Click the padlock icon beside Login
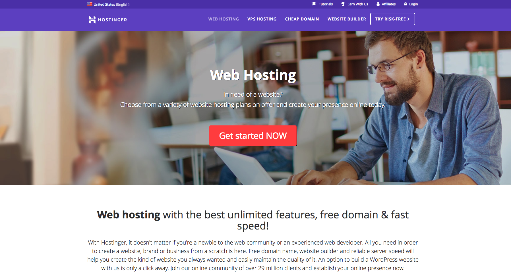 coord(406,4)
